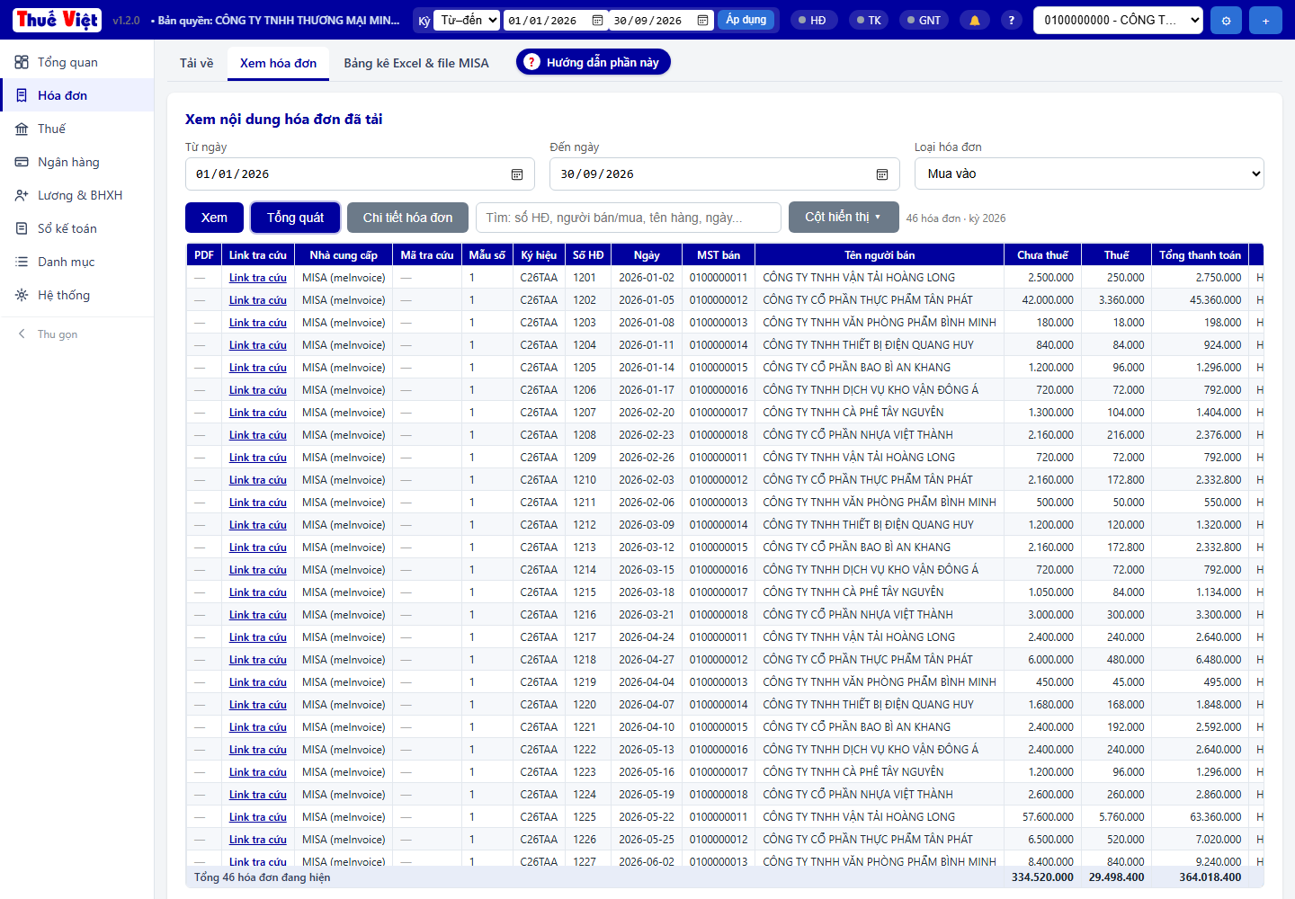Image resolution: width=1295 pixels, height=899 pixels.
Task: Click the Hệ thống gear icon in sidebar
Action: [22, 295]
